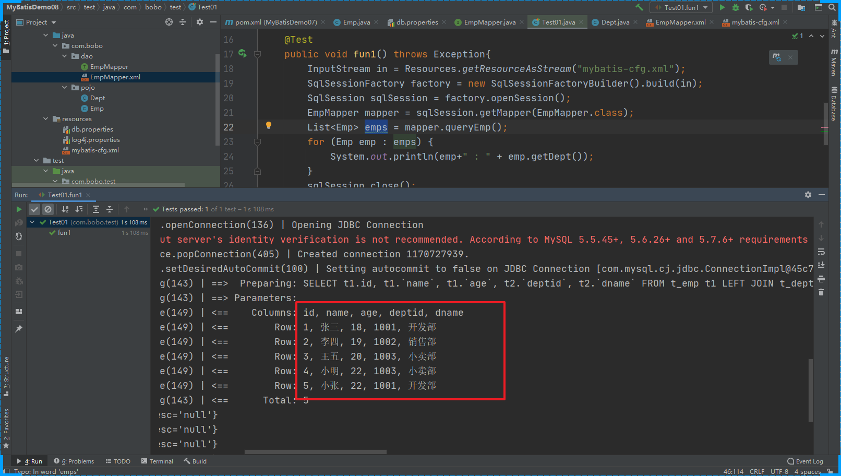Toggle Sort Alphabetically in the test runner
The image size is (841, 476).
click(x=65, y=209)
